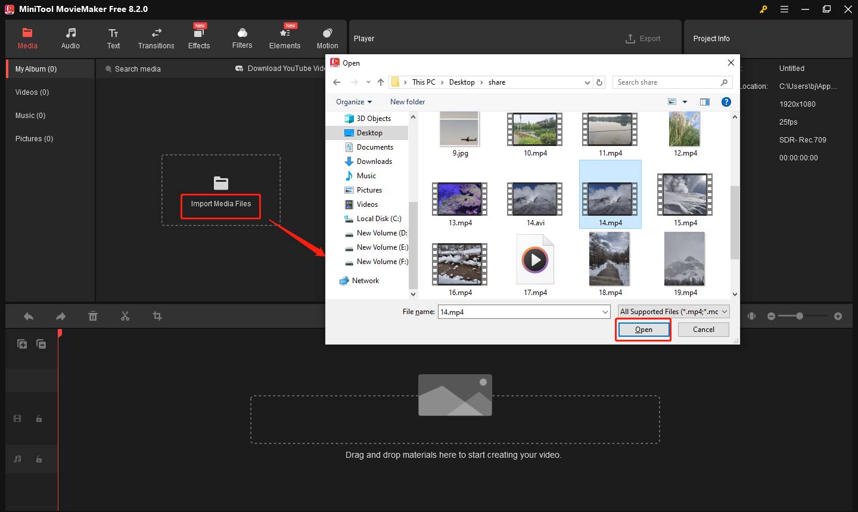Image resolution: width=858 pixels, height=512 pixels.
Task: Toggle the audio track lock
Action: (x=39, y=460)
